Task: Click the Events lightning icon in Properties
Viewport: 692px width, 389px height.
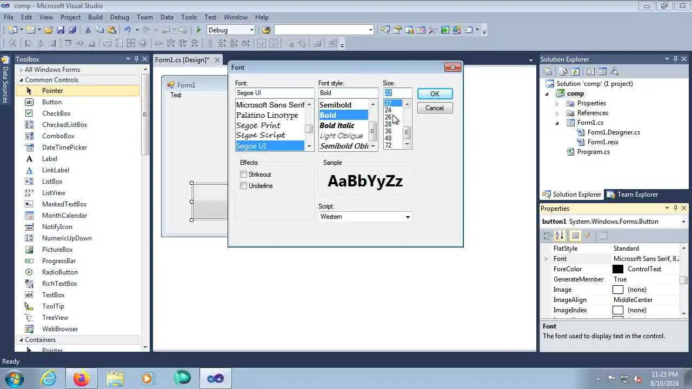Action: 588,236
